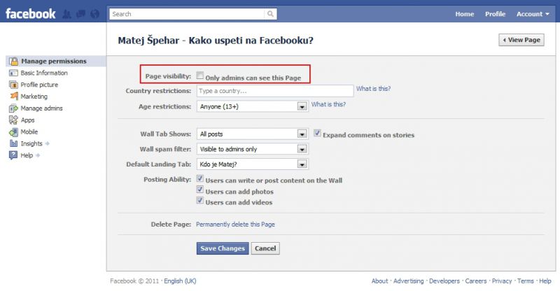
Task: Open the Account menu in header
Action: point(533,14)
